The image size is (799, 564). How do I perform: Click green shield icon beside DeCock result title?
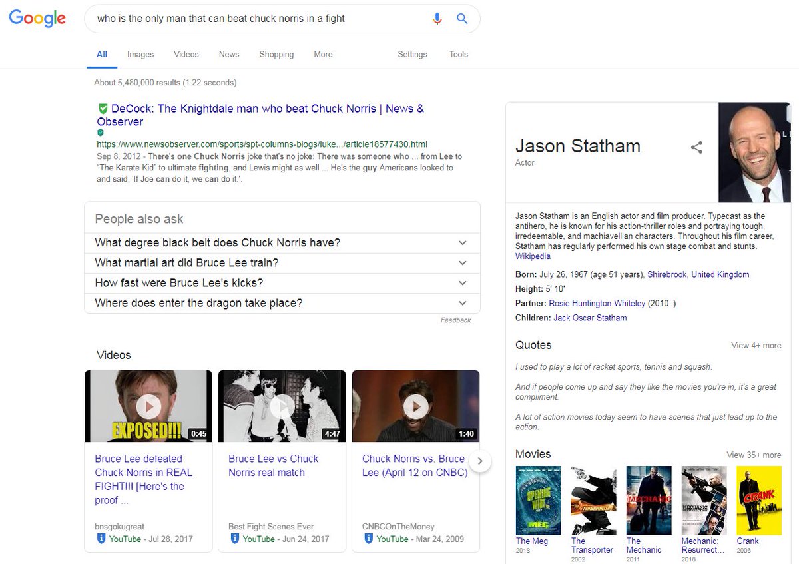(103, 109)
